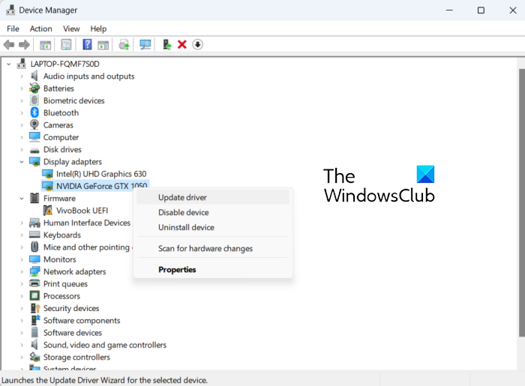Expand the Software components chevron
This screenshot has width=525, height=386.
tap(22, 321)
